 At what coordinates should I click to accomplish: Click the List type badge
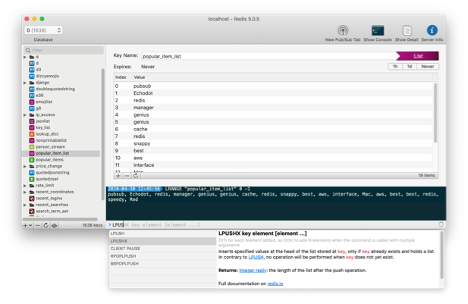point(417,56)
